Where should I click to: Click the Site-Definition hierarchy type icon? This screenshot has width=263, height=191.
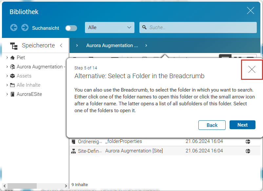tap(73, 151)
